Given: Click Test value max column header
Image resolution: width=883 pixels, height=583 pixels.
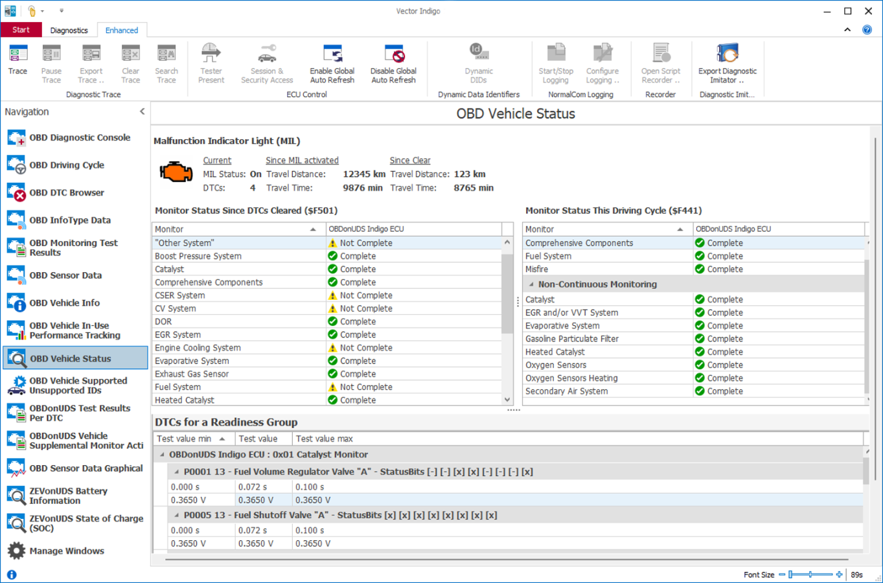Looking at the screenshot, I should (578, 439).
